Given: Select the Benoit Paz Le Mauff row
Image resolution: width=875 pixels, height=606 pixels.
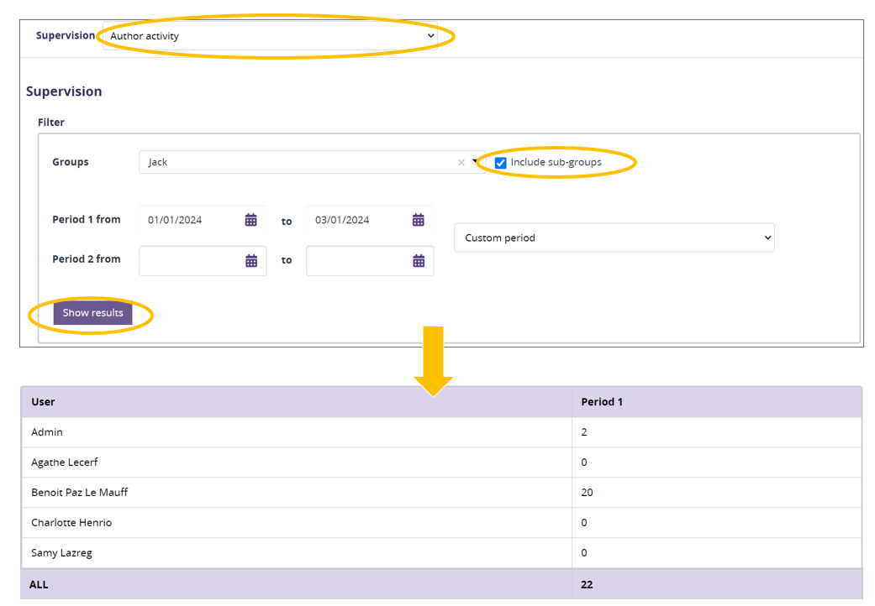Looking at the screenshot, I should (x=80, y=493).
